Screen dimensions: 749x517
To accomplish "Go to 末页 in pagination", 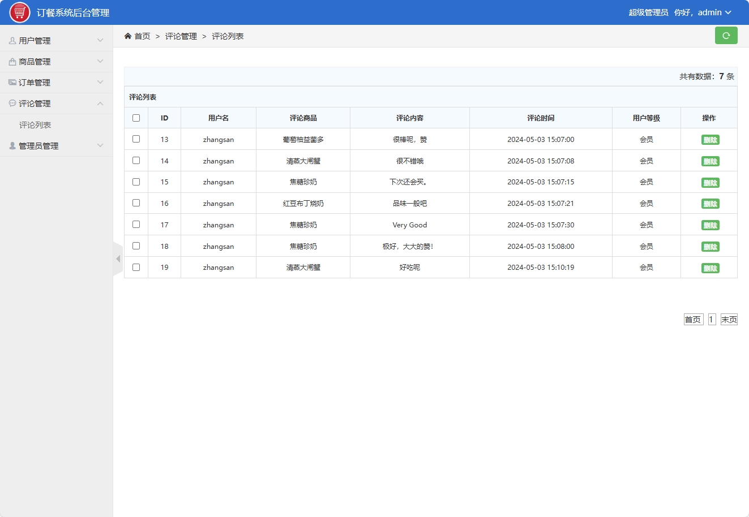I will pos(729,318).
